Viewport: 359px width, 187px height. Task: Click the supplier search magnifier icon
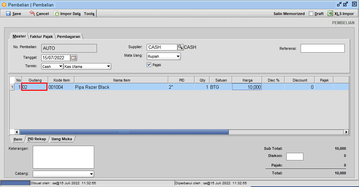coord(181,47)
